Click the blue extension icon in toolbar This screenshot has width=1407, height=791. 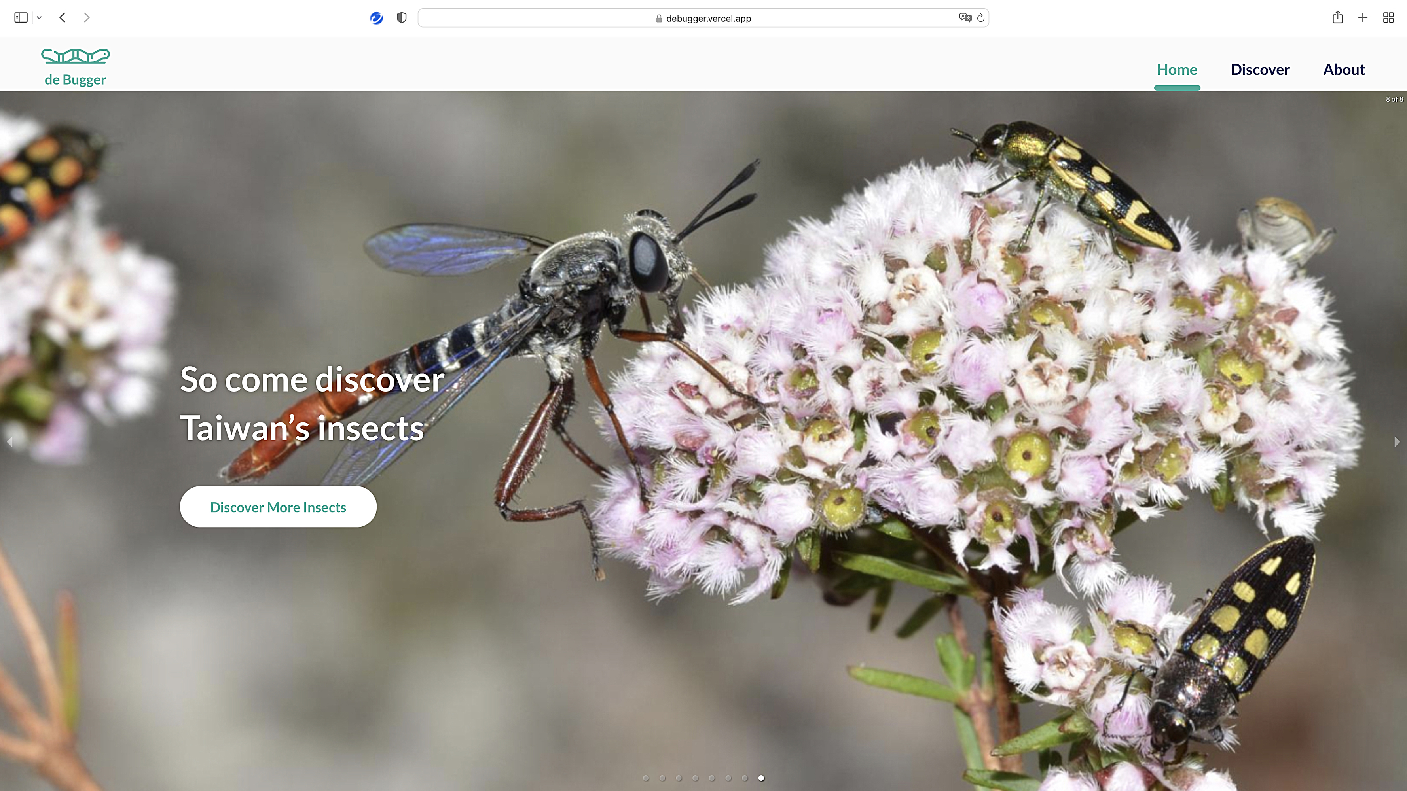coord(376,18)
